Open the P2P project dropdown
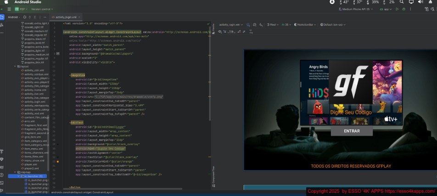 pyautogui.click(x=21, y=9)
